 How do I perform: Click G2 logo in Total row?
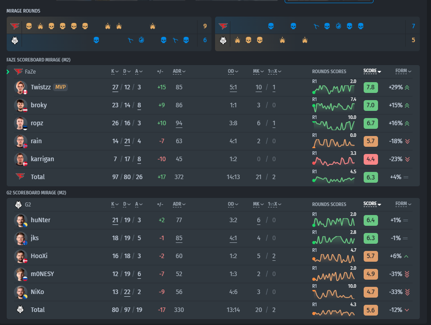(20, 309)
